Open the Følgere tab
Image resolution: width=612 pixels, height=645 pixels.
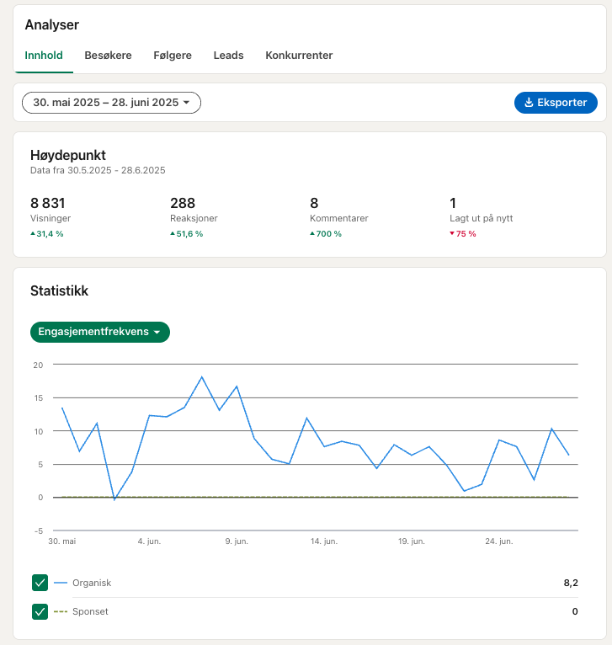(173, 55)
